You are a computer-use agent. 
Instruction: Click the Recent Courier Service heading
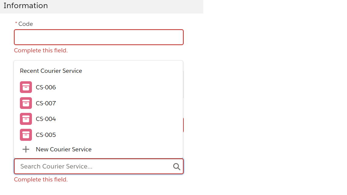click(51, 71)
